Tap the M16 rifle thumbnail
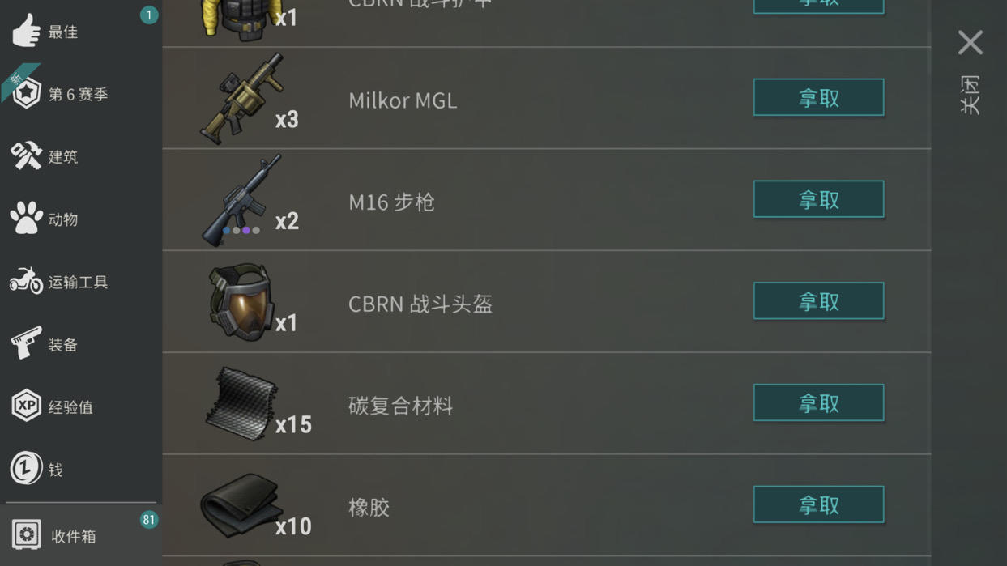This screenshot has width=1007, height=566. [x=241, y=200]
